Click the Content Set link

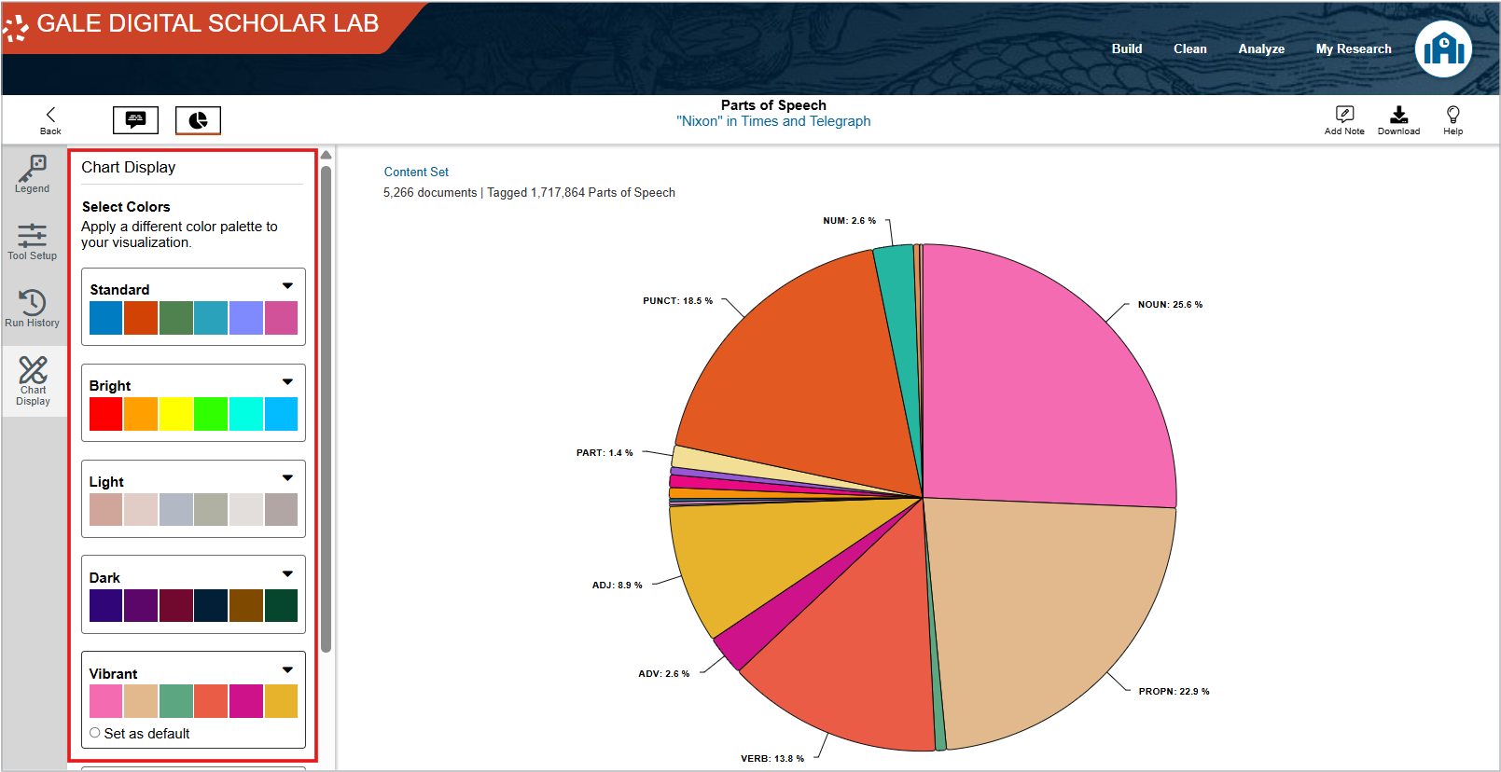(x=416, y=172)
